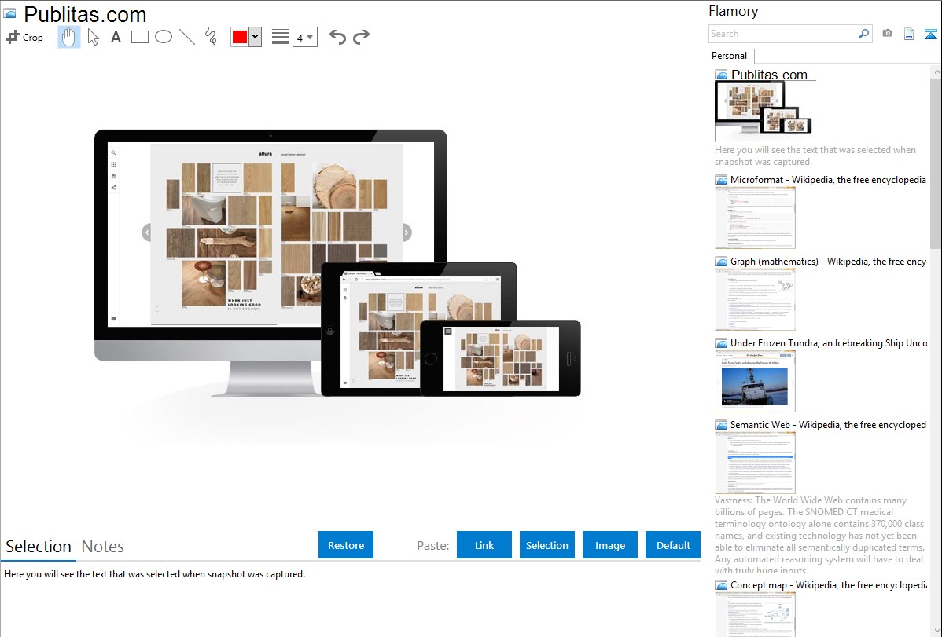Click the magnifier icon in the search box

[863, 34]
